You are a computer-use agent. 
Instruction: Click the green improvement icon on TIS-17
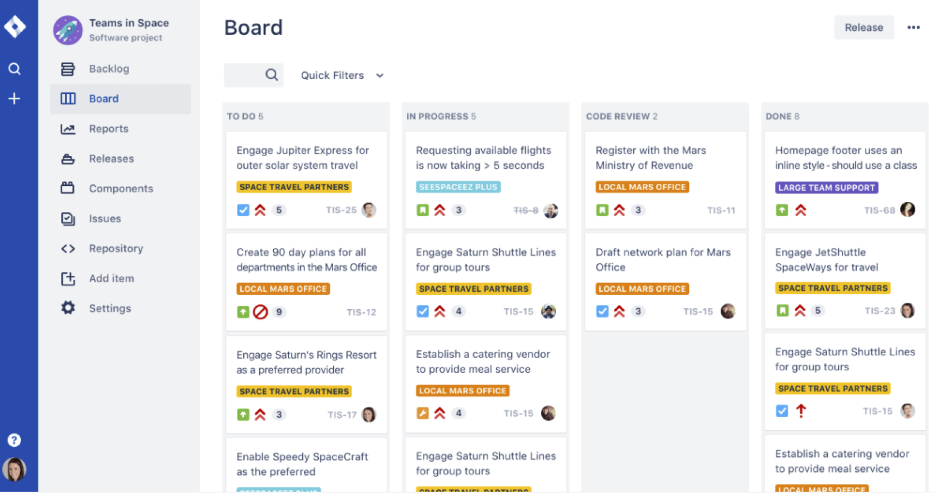pyautogui.click(x=243, y=414)
